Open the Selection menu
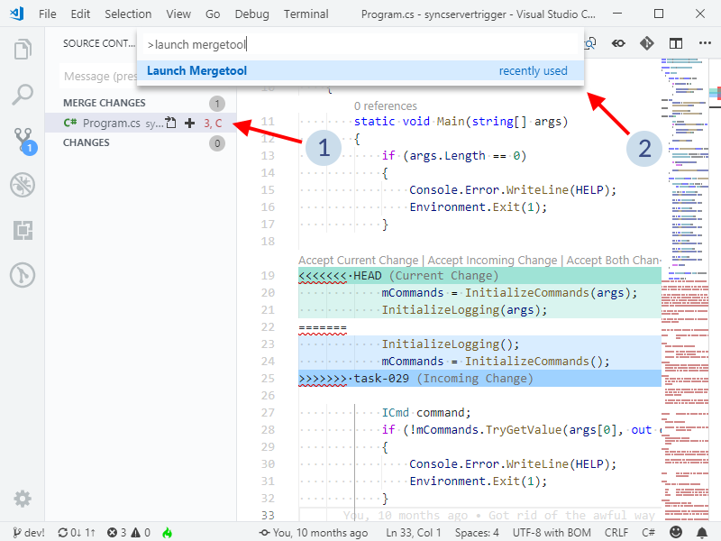The height and width of the screenshot is (541, 721). click(128, 14)
